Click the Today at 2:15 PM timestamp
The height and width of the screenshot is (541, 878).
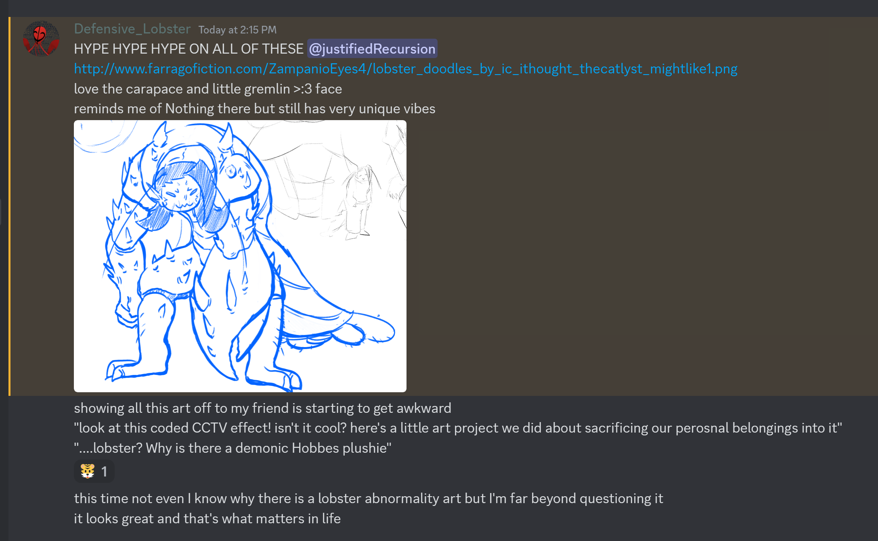[x=237, y=30]
